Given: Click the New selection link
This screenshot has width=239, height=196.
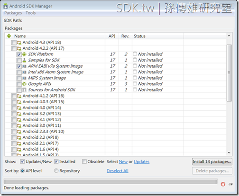Looking at the screenshot, I should (x=123, y=162).
